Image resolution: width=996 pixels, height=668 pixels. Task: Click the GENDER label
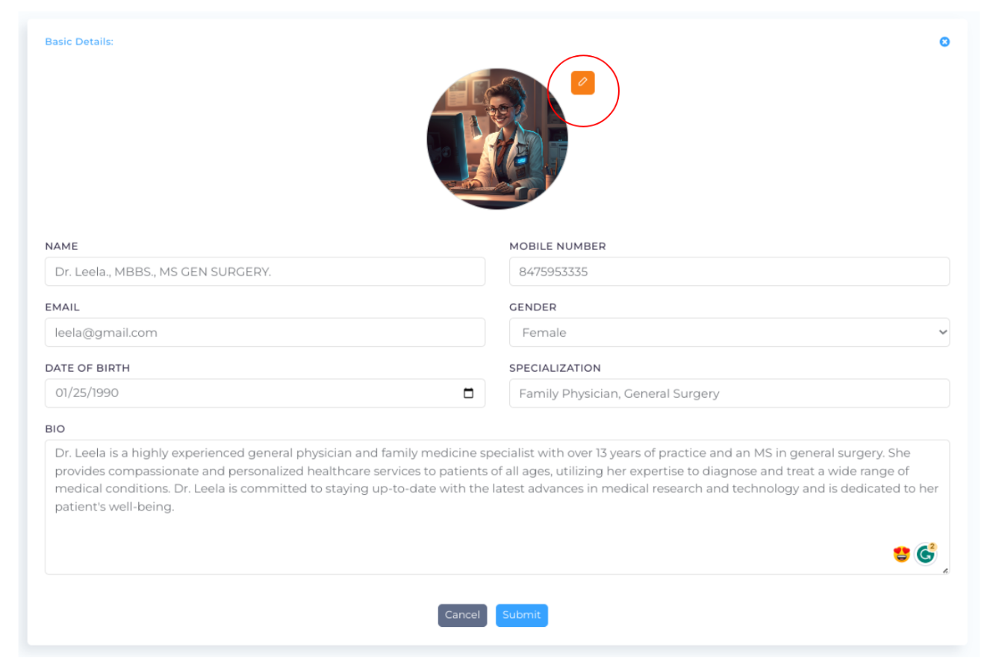pos(533,308)
